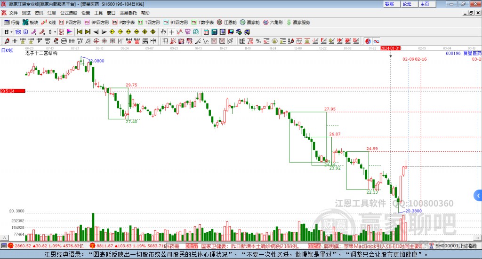Click the gold circled 金 icon
Screen dimensions: 482x259
274,41
